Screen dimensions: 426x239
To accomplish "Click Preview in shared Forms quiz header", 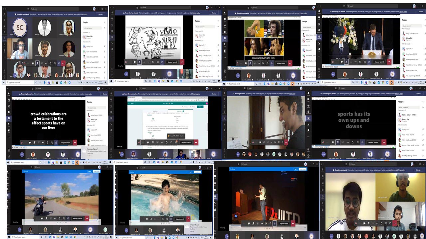I will pos(185,107).
